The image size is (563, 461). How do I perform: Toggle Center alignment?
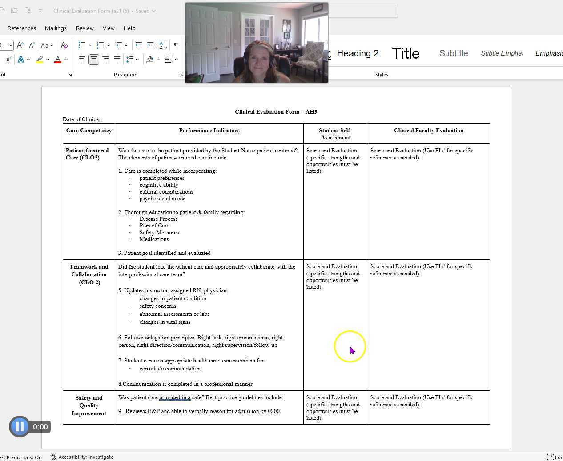click(94, 59)
